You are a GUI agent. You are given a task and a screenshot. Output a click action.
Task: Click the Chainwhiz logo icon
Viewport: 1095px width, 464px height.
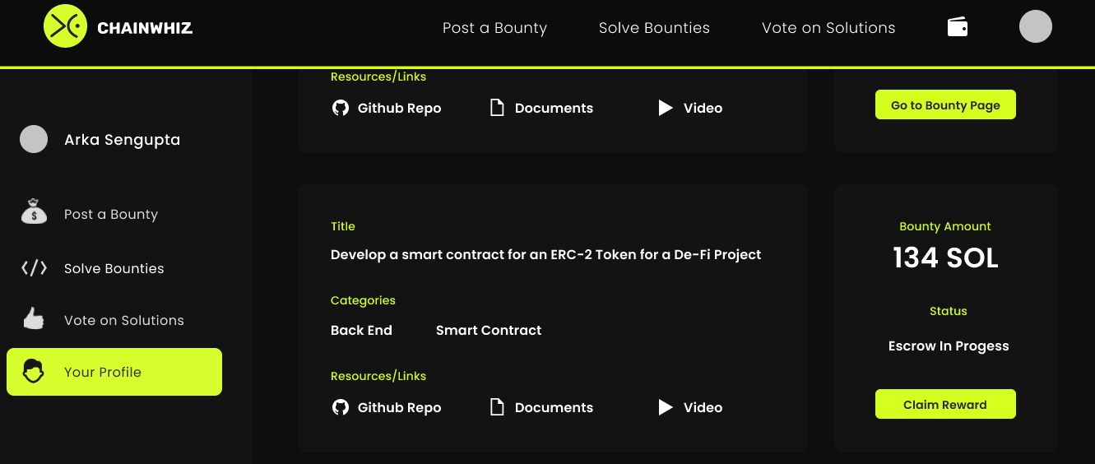click(x=66, y=26)
